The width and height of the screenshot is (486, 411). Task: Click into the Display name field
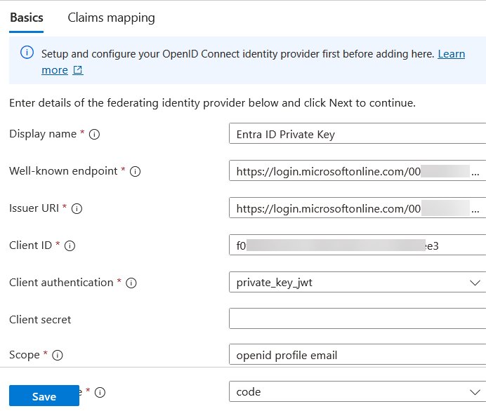pos(357,133)
